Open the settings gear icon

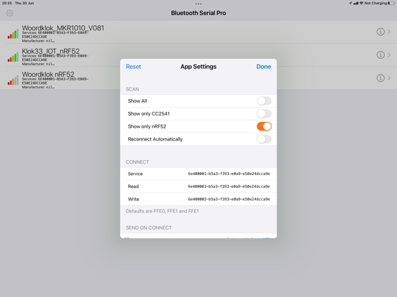point(9,13)
